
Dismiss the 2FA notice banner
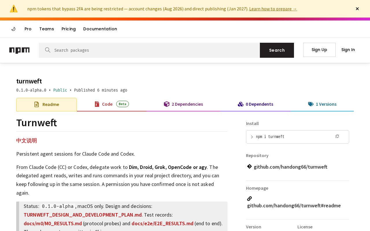click(357, 9)
